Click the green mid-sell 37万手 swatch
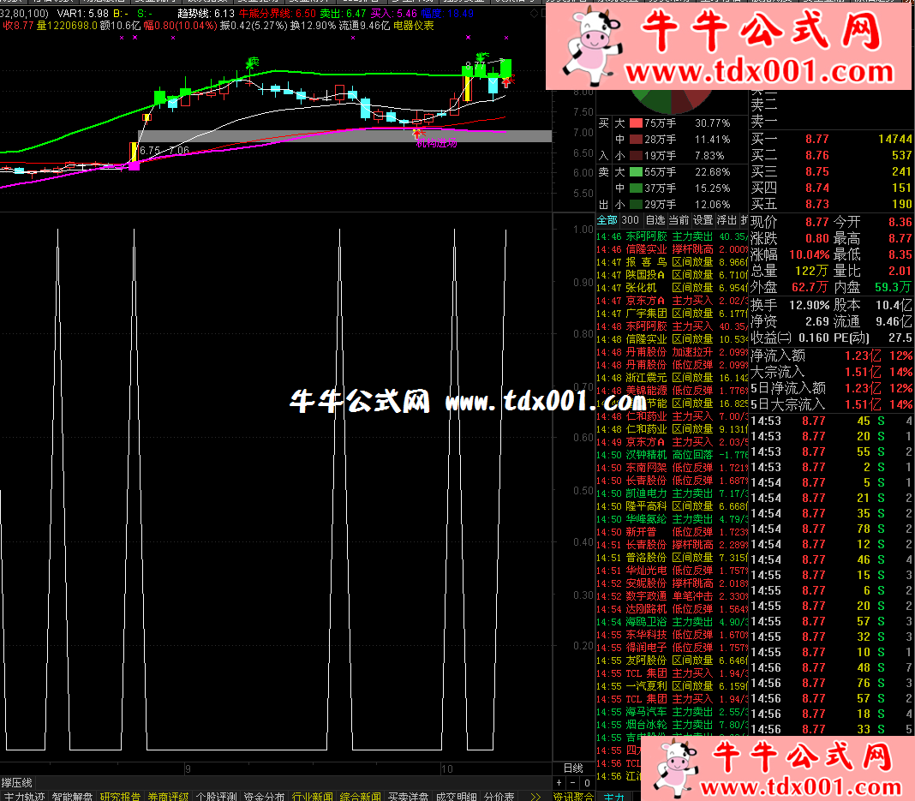 point(636,188)
